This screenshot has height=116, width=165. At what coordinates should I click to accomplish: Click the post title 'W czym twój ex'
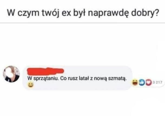[x=82, y=13]
